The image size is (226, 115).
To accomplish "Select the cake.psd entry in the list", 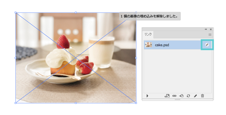I will 174,45.
